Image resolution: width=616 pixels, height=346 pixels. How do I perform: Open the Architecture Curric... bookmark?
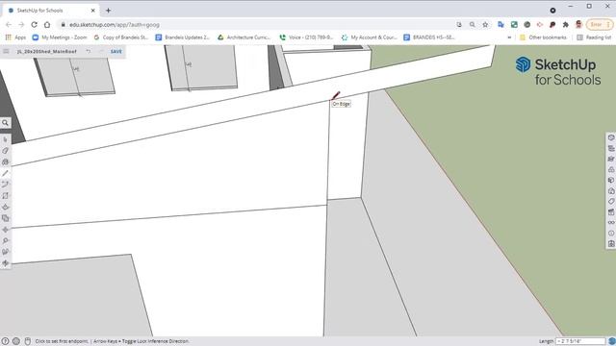click(x=244, y=37)
